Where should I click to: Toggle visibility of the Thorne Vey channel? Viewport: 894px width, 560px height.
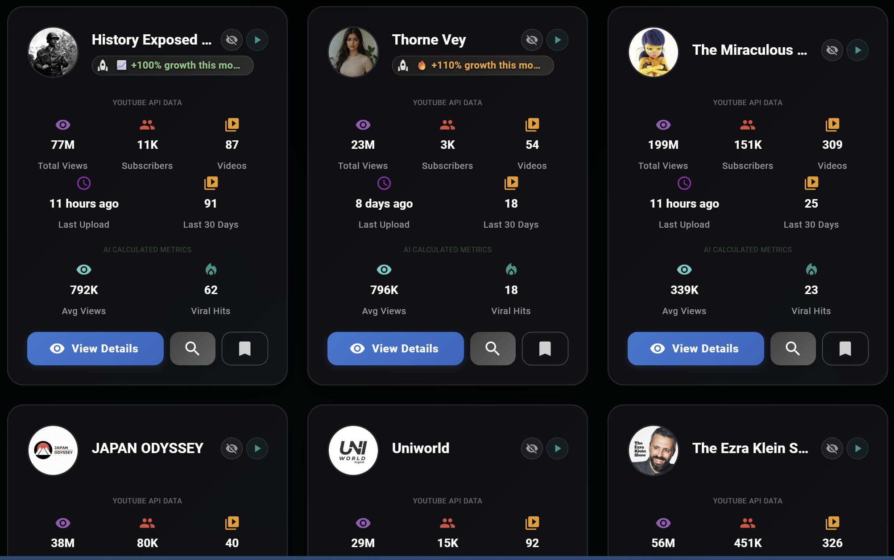coord(531,40)
